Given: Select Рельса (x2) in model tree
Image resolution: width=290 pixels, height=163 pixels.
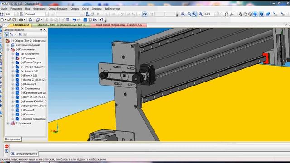Looking at the screenshot, I should tap(29, 71).
